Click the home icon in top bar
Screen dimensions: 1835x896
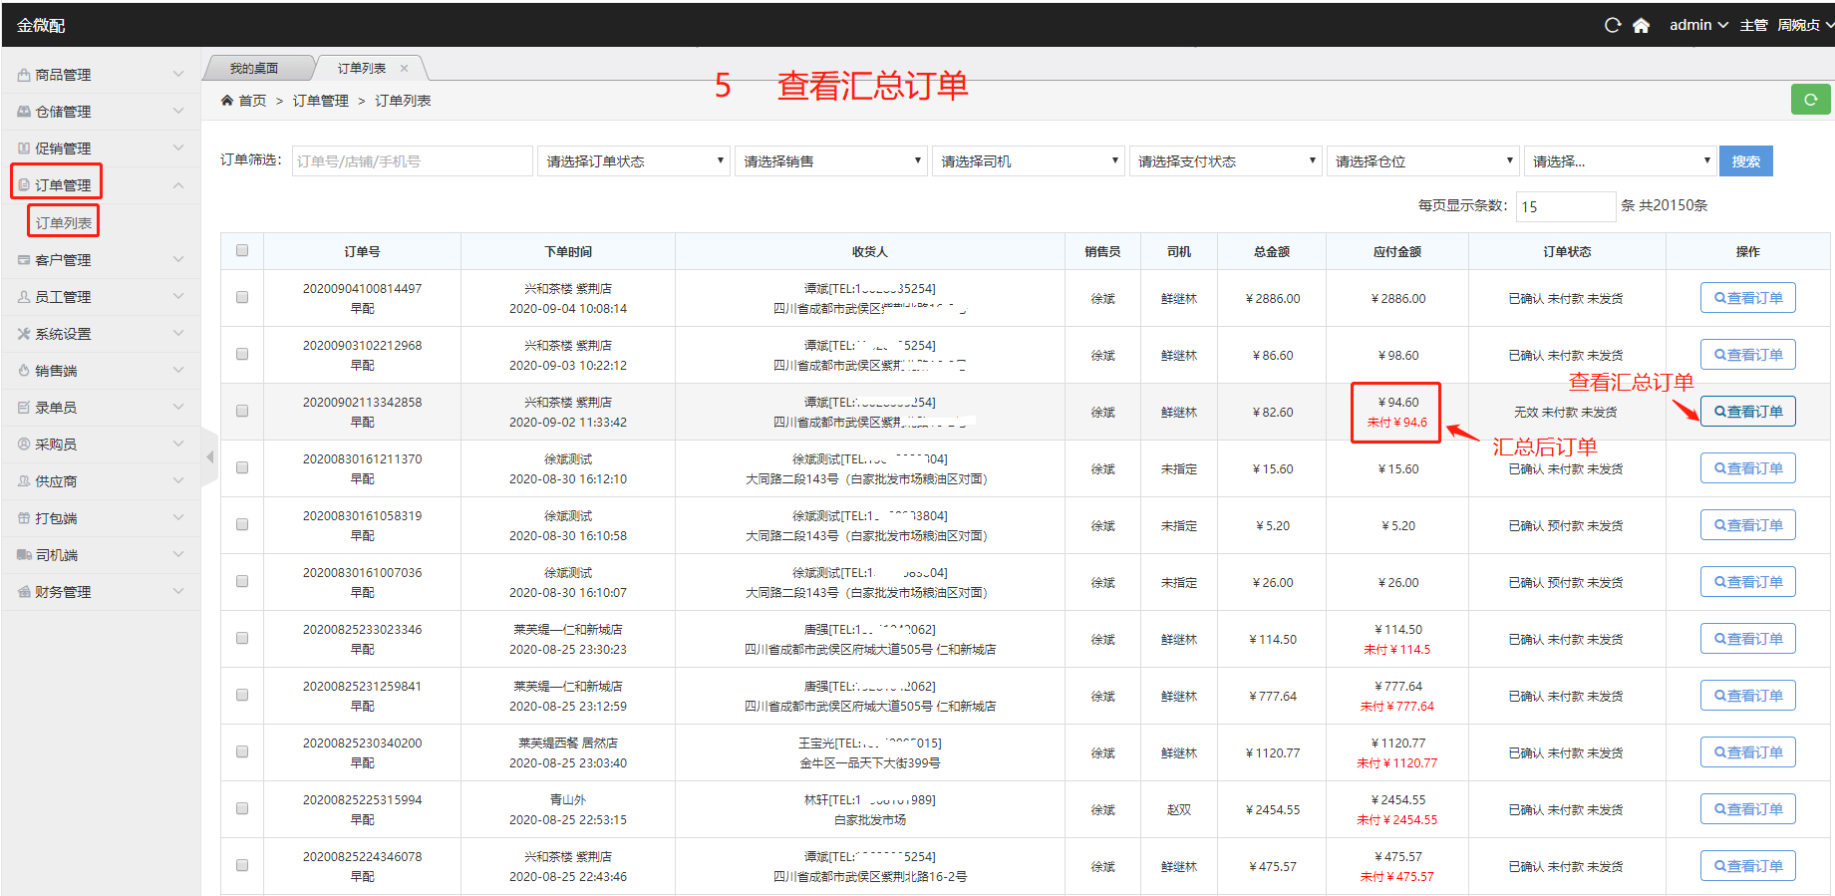[x=1641, y=25]
